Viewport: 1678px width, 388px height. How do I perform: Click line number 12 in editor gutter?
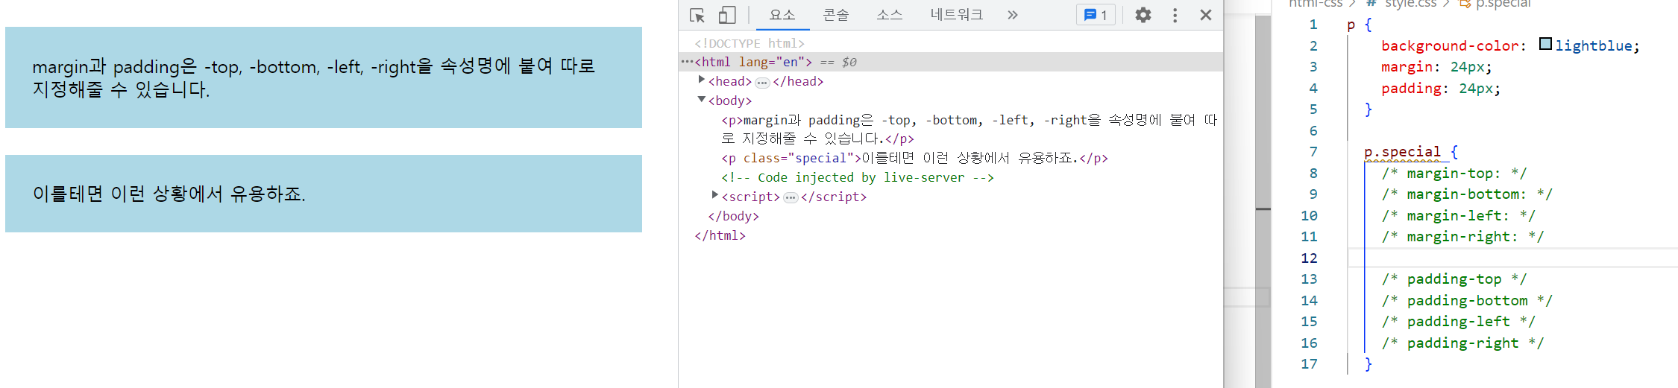(x=1309, y=258)
